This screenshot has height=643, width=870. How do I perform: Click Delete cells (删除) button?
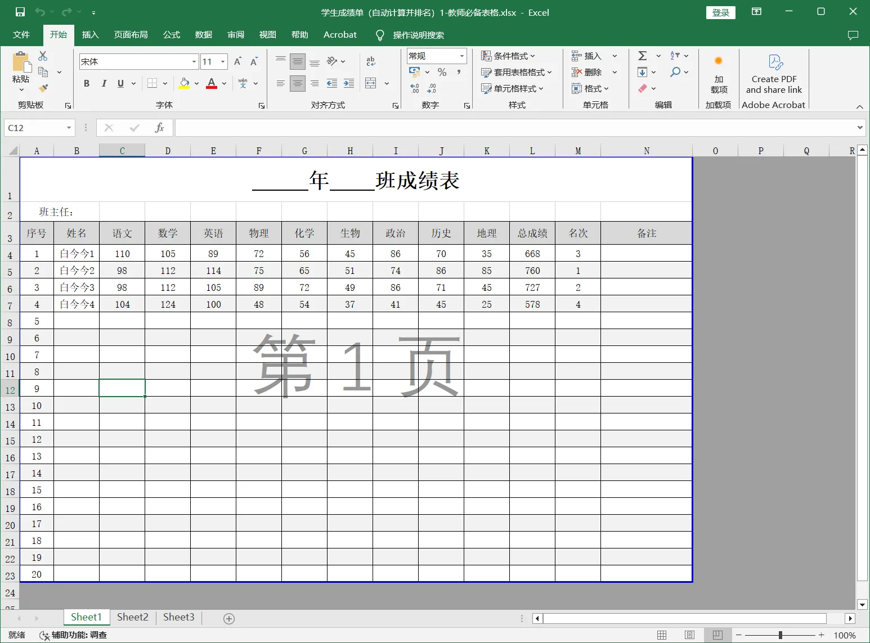[587, 72]
